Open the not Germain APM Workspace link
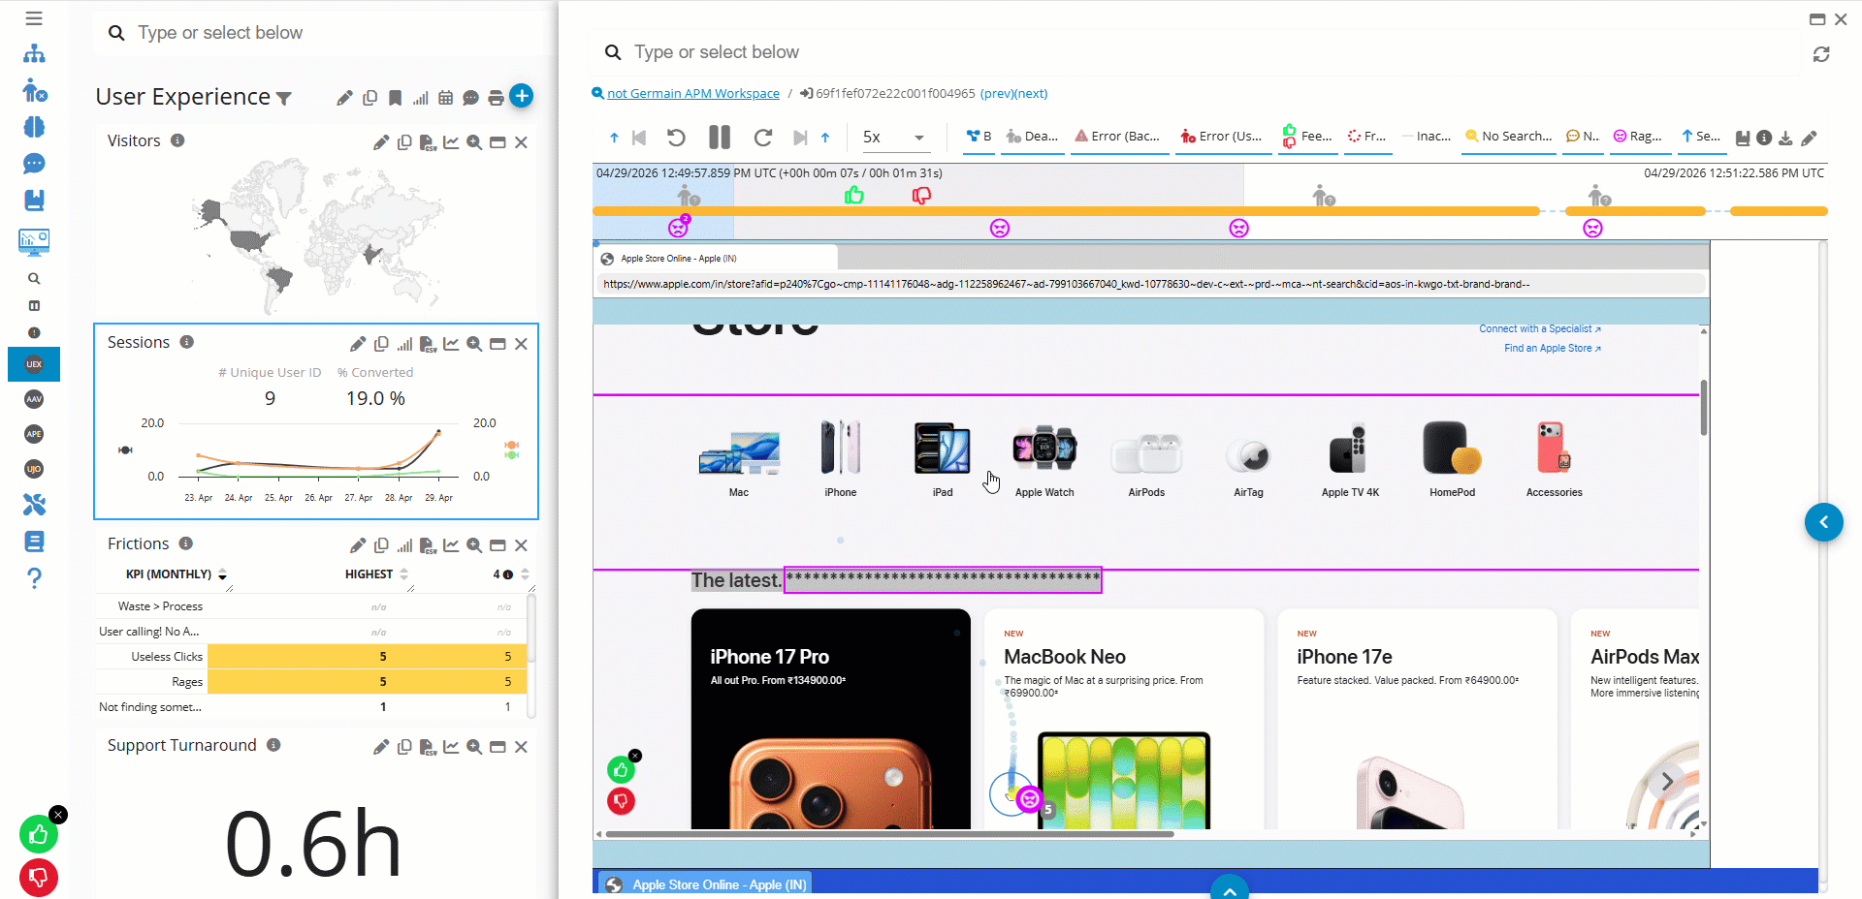This screenshot has width=1862, height=899. (693, 94)
